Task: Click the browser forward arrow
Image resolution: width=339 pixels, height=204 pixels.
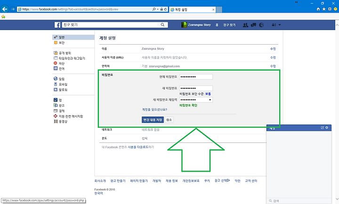Action: coord(13,9)
